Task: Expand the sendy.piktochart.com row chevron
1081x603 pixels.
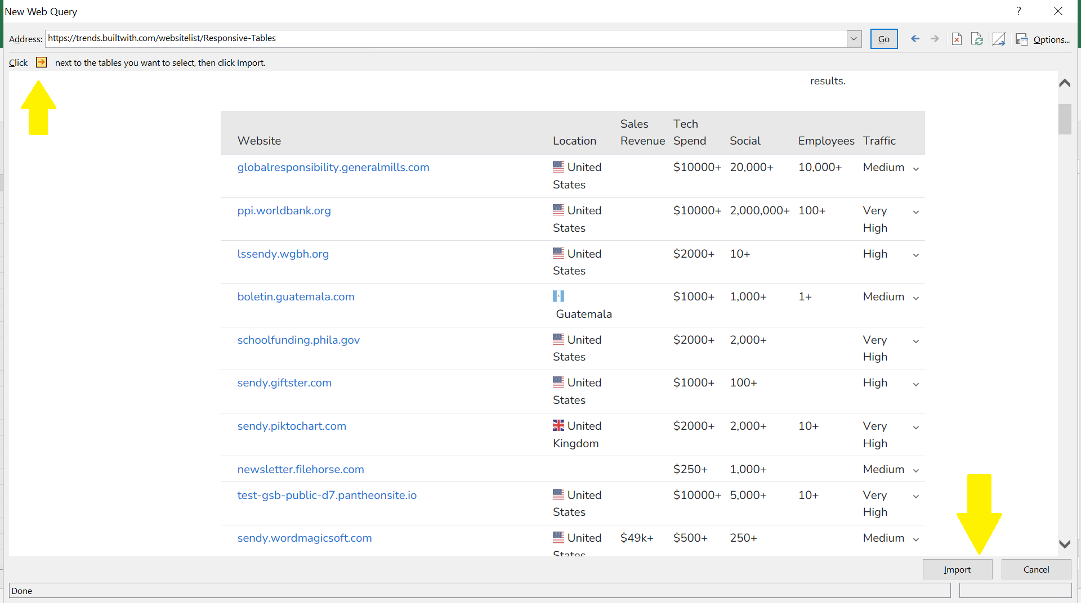Action: [916, 427]
